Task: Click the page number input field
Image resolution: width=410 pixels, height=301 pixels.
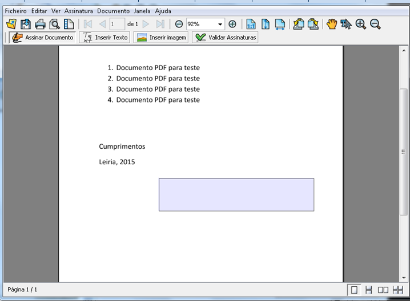Action: click(117, 24)
